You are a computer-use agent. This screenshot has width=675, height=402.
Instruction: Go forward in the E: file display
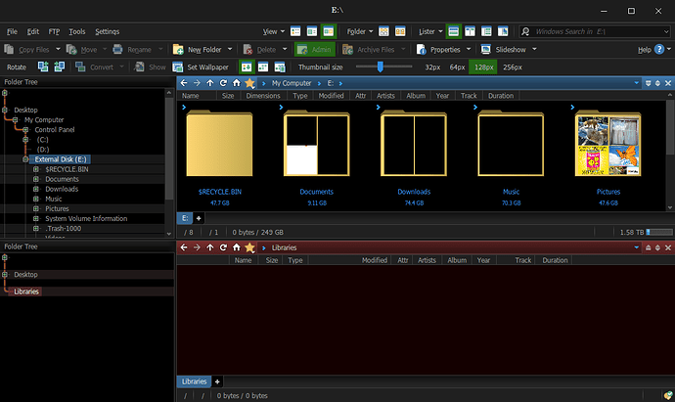(197, 83)
